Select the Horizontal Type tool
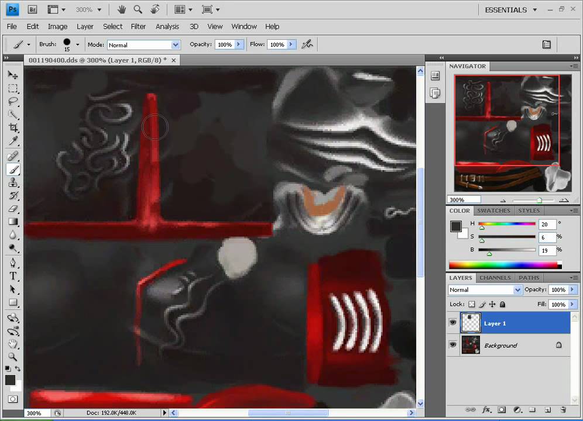Screen dimensions: 583x421 tap(13, 276)
